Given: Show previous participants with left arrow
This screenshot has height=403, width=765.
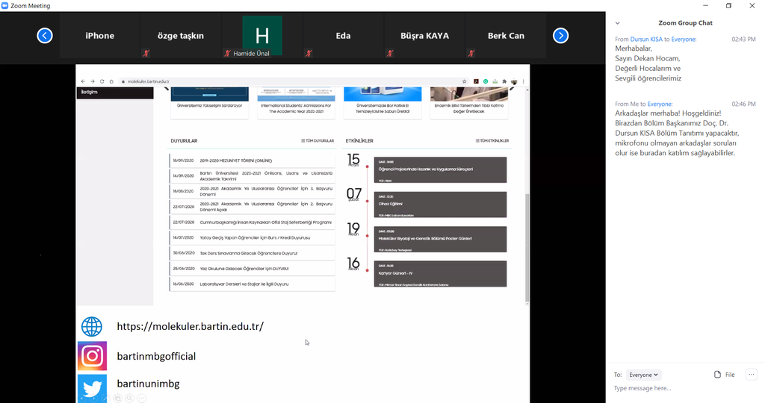Looking at the screenshot, I should point(45,35).
